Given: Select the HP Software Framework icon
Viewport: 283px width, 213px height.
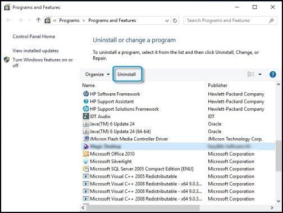Looking at the screenshot, I should (86, 94).
